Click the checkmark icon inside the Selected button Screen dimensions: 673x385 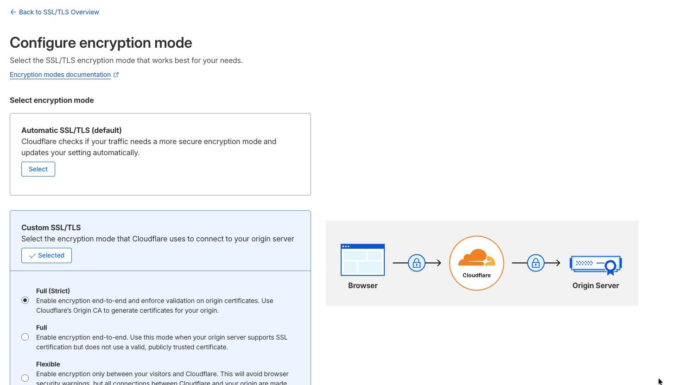point(32,255)
